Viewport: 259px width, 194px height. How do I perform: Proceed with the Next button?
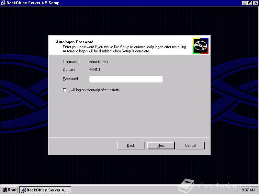161,145
